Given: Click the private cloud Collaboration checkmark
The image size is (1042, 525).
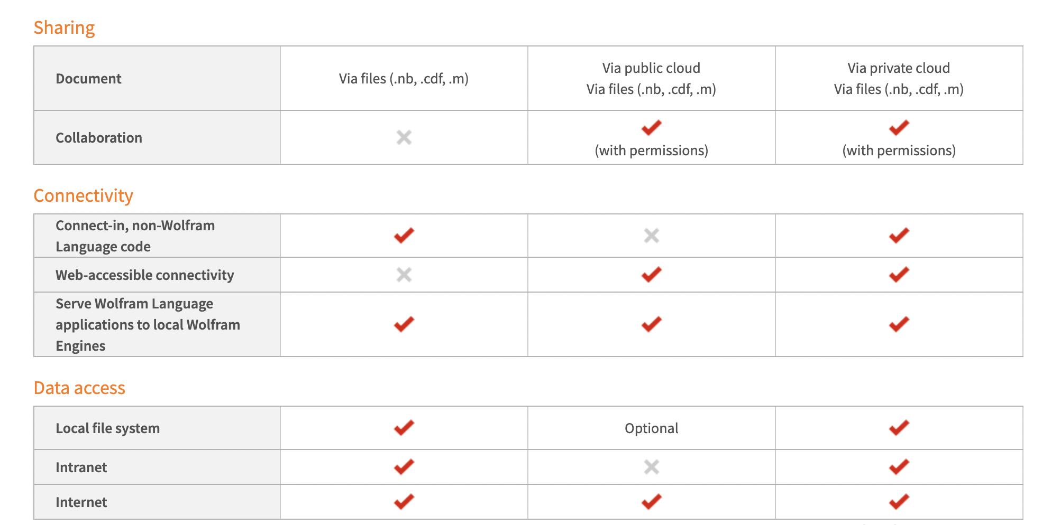Looking at the screenshot, I should click(x=899, y=127).
